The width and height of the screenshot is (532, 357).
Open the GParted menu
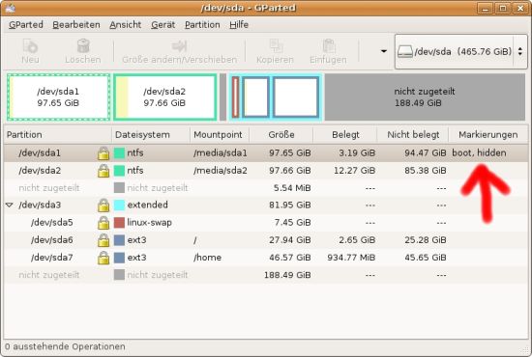pyautogui.click(x=26, y=25)
